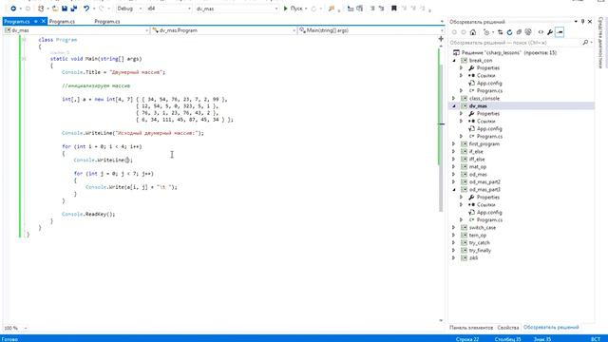Start debugging with the Пуск button
This screenshot has width=608, height=342.
[293, 9]
